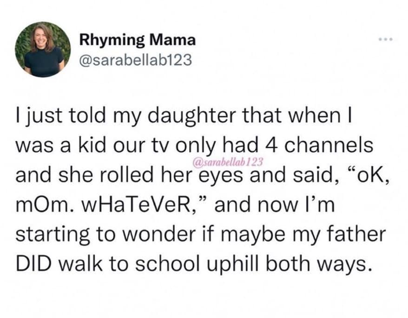This screenshot has height=318, width=408.
Task: Click the Rhyming Mama profile picture
Action: pos(43,49)
